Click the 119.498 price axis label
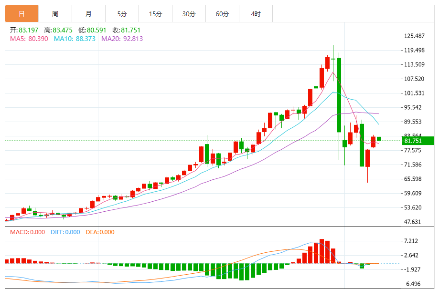 [x=414, y=50]
